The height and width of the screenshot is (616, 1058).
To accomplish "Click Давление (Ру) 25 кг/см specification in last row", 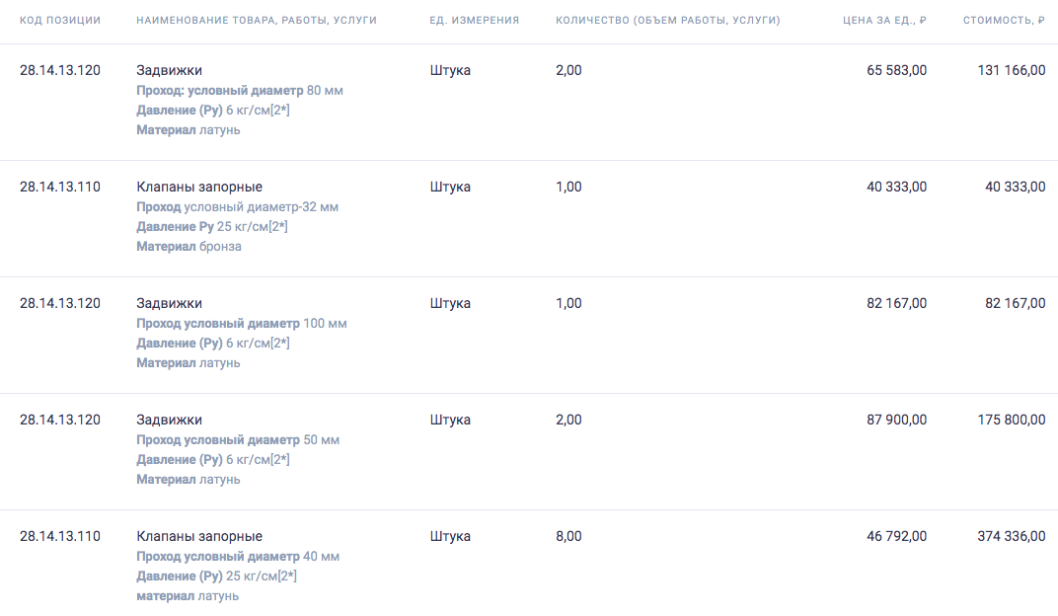I will (216, 577).
